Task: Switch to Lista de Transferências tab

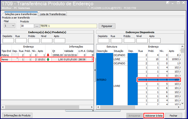Action: pyautogui.click(x=53, y=14)
